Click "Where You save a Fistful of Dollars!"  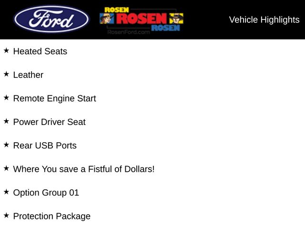84,169
